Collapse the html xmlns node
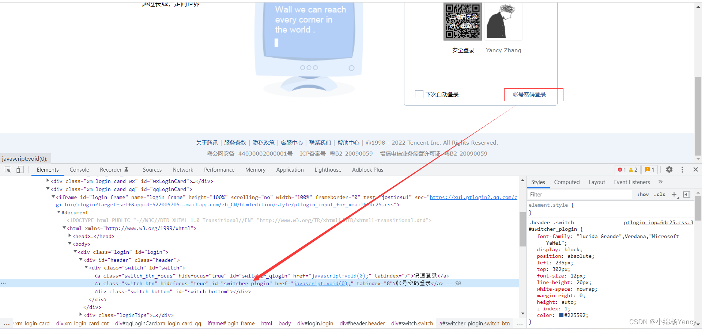Screen dimensions: 702x329 point(64,228)
